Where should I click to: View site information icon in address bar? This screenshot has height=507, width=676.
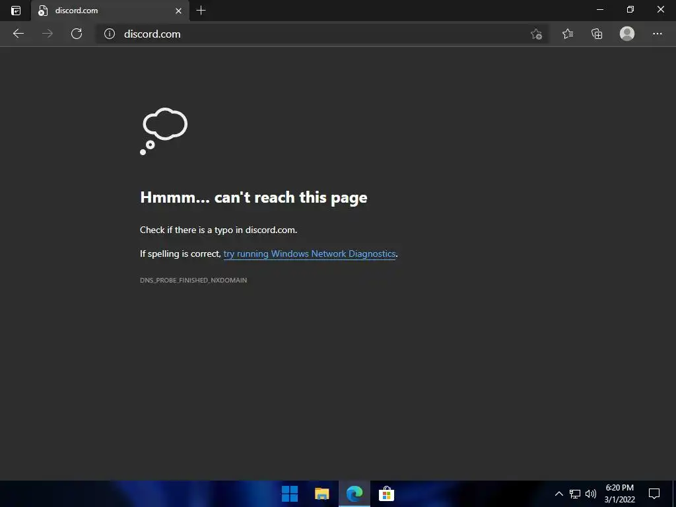click(x=110, y=34)
